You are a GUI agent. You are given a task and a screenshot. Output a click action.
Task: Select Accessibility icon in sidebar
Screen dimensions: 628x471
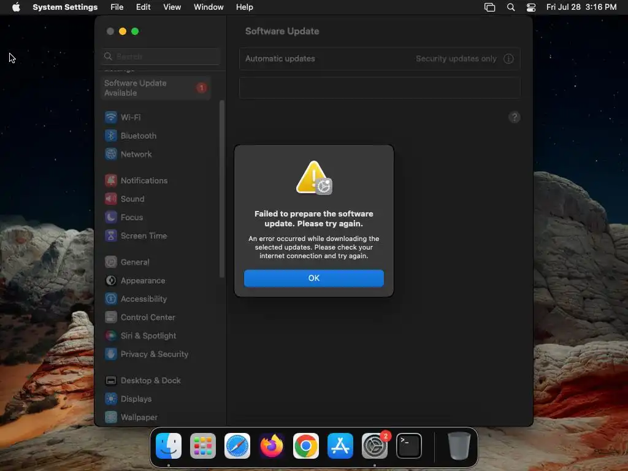pos(111,299)
